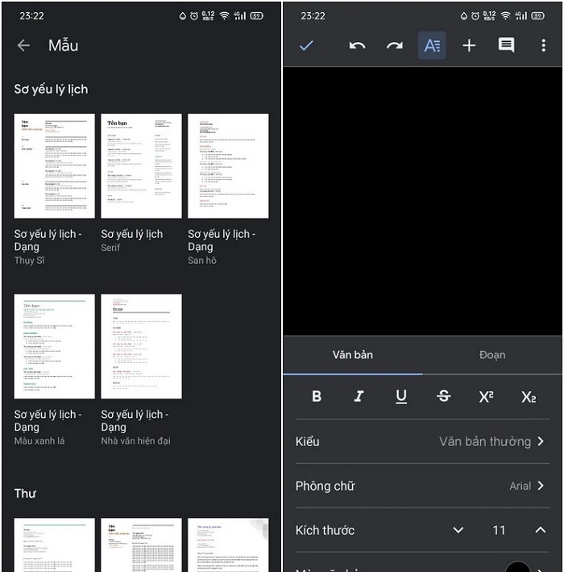The image size is (564, 572).
Task: Switch to the Văn bản tab
Action: coord(353,355)
